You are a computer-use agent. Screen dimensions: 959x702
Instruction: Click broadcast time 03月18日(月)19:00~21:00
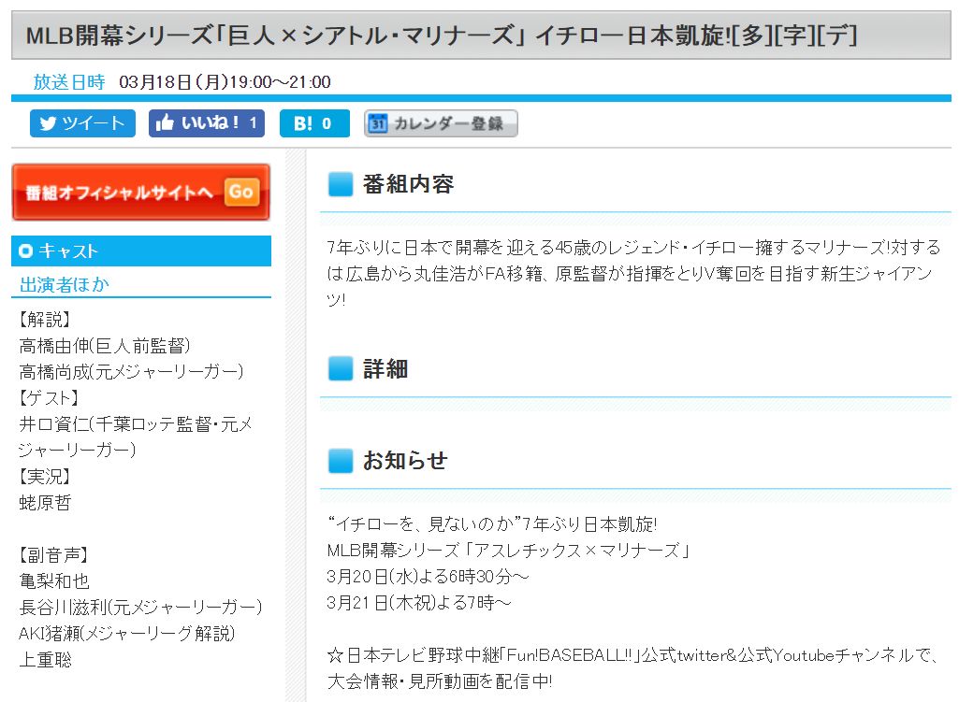click(x=225, y=82)
